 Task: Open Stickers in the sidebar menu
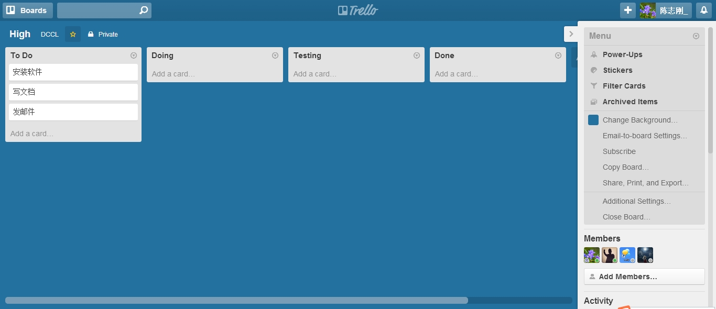pyautogui.click(x=617, y=70)
